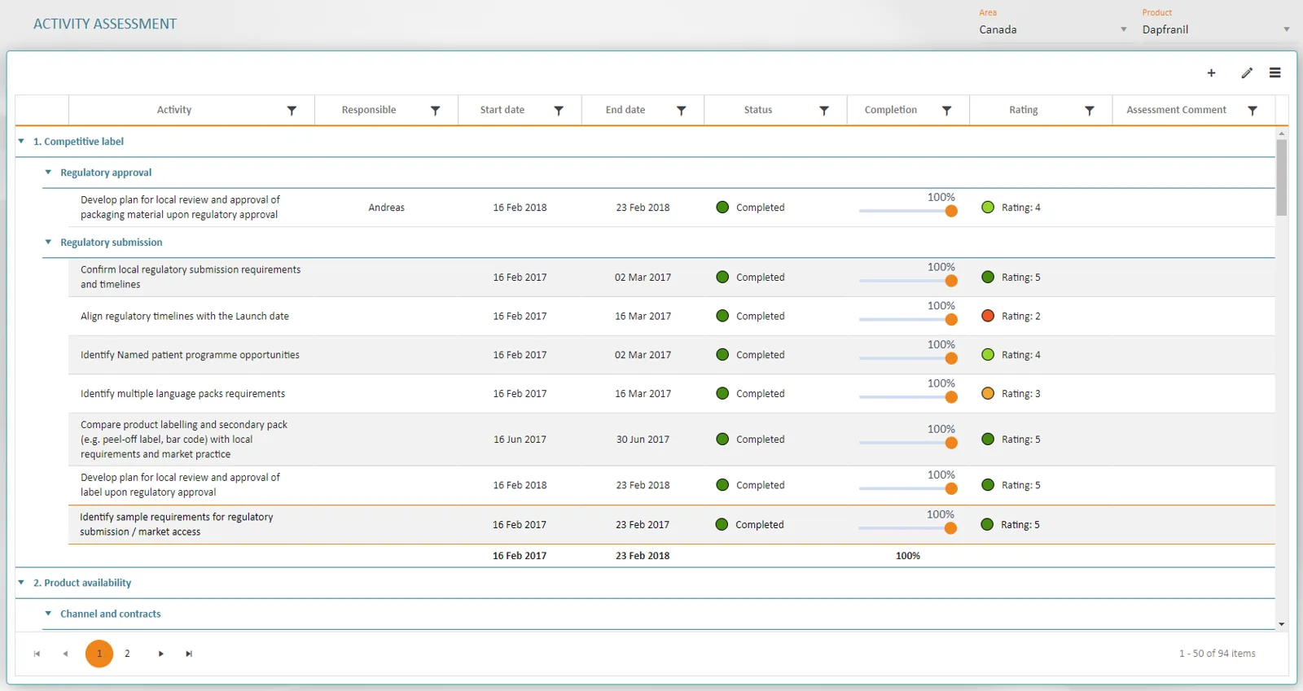Sort by End date column header

(x=625, y=110)
